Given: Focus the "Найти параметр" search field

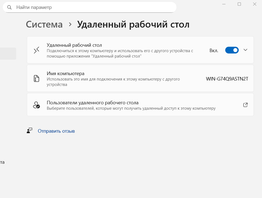Looking at the screenshot, I should point(92,7).
